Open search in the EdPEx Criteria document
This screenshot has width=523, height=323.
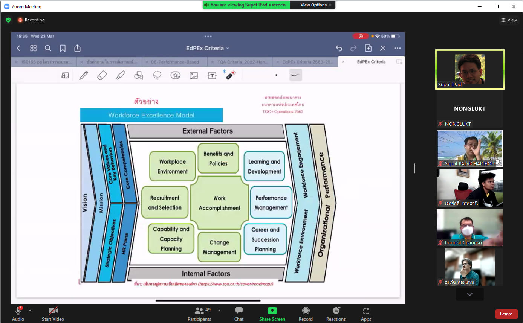(x=48, y=48)
